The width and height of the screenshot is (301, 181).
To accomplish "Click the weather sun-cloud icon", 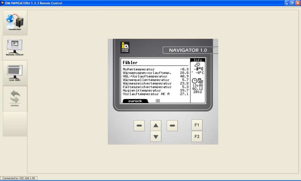I will pyautogui.click(x=197, y=64).
